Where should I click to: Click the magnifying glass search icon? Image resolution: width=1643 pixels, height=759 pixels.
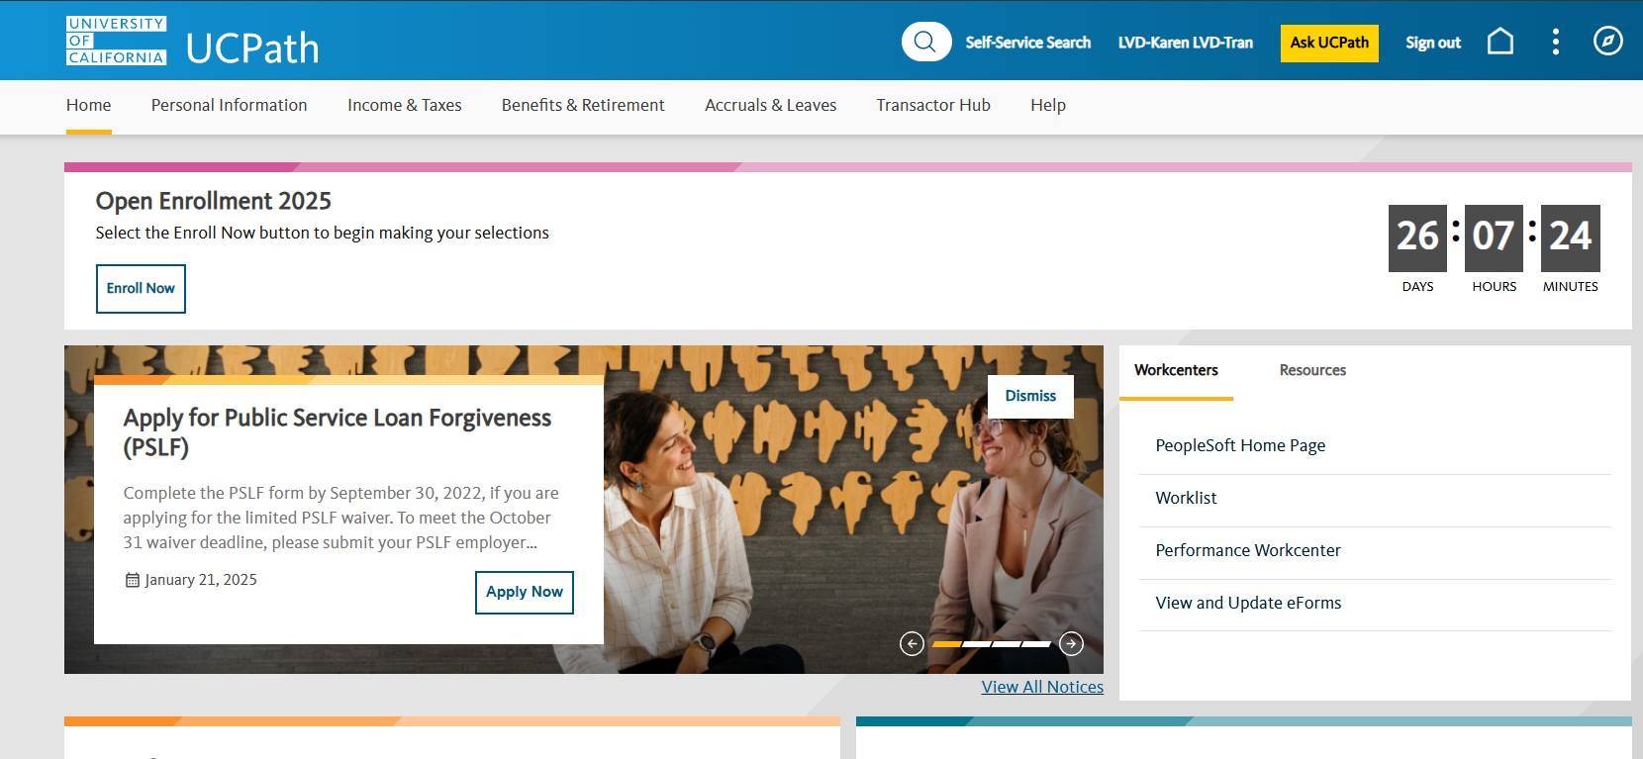tap(925, 42)
